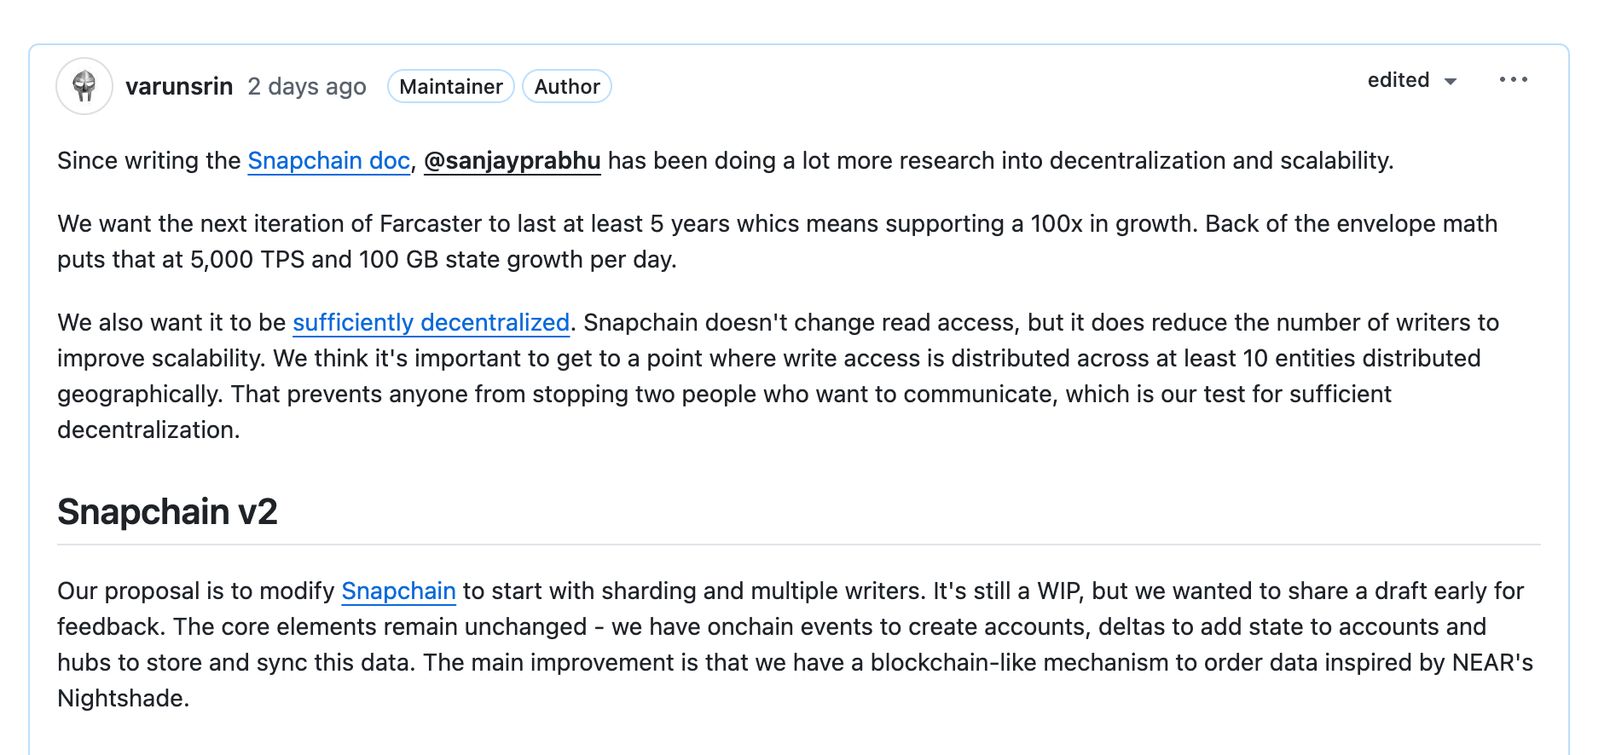Click the Author pill label
1610x755 pixels.
click(x=566, y=86)
